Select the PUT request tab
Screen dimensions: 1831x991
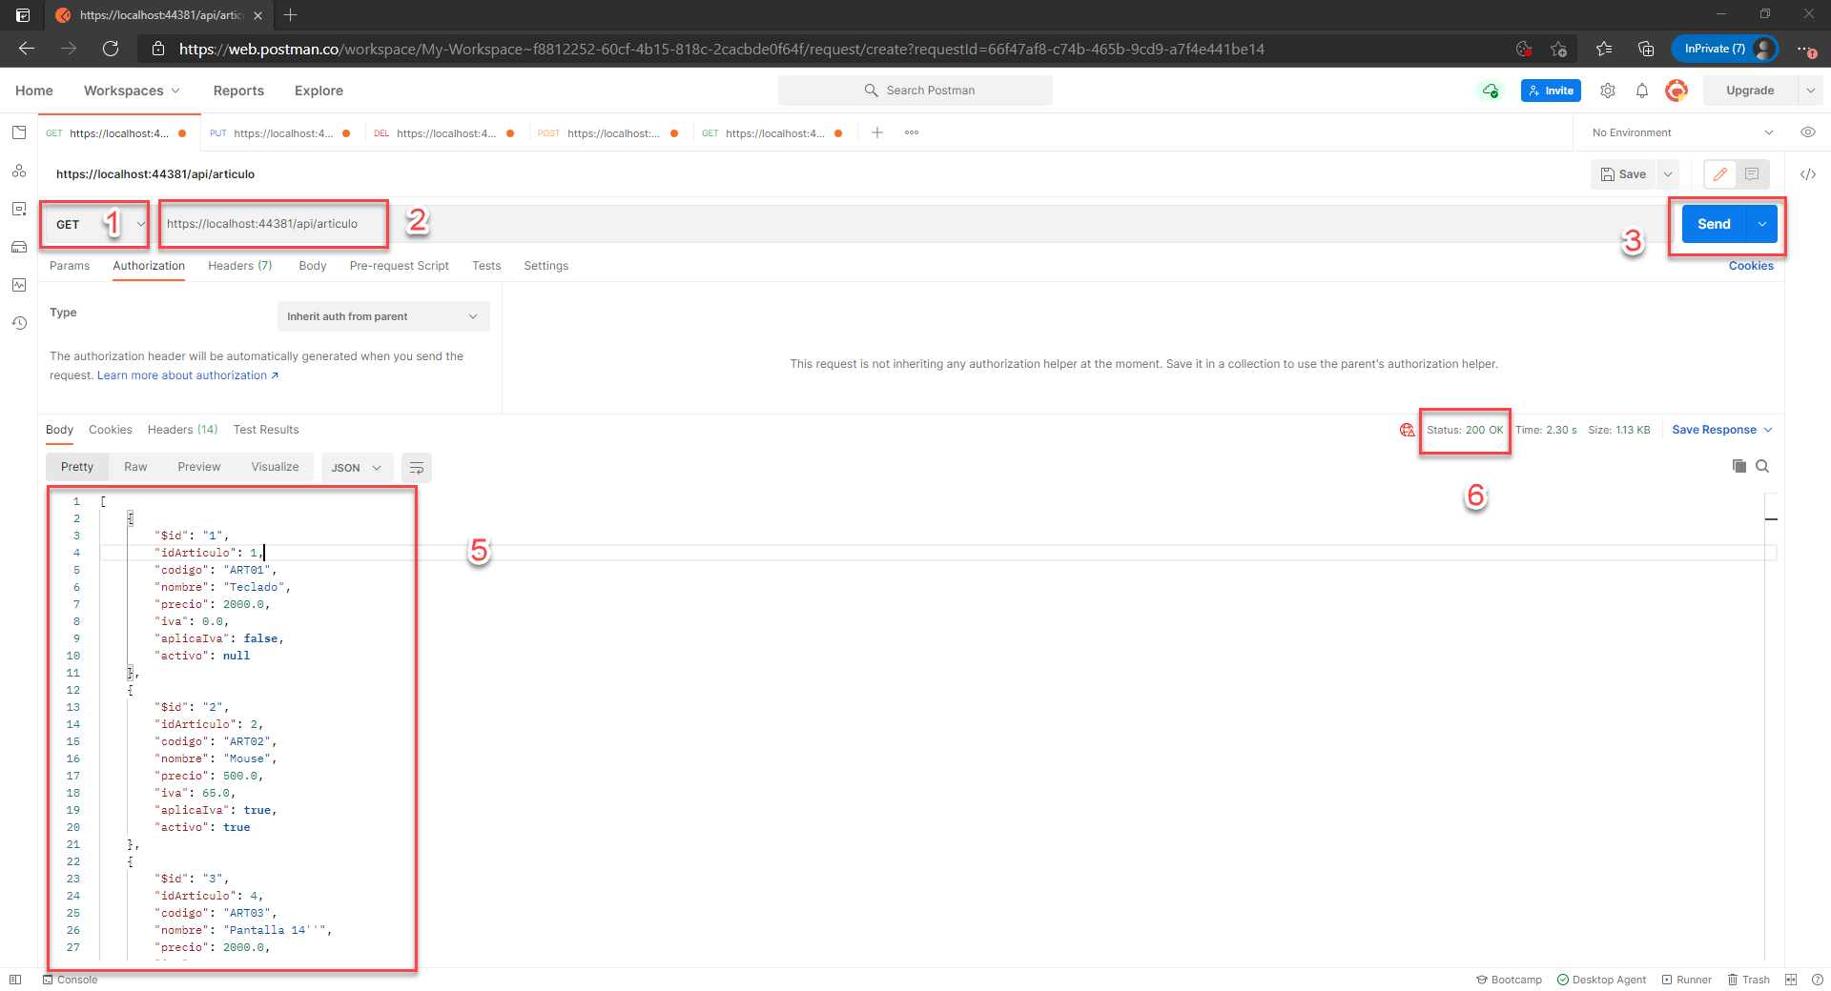coord(280,133)
